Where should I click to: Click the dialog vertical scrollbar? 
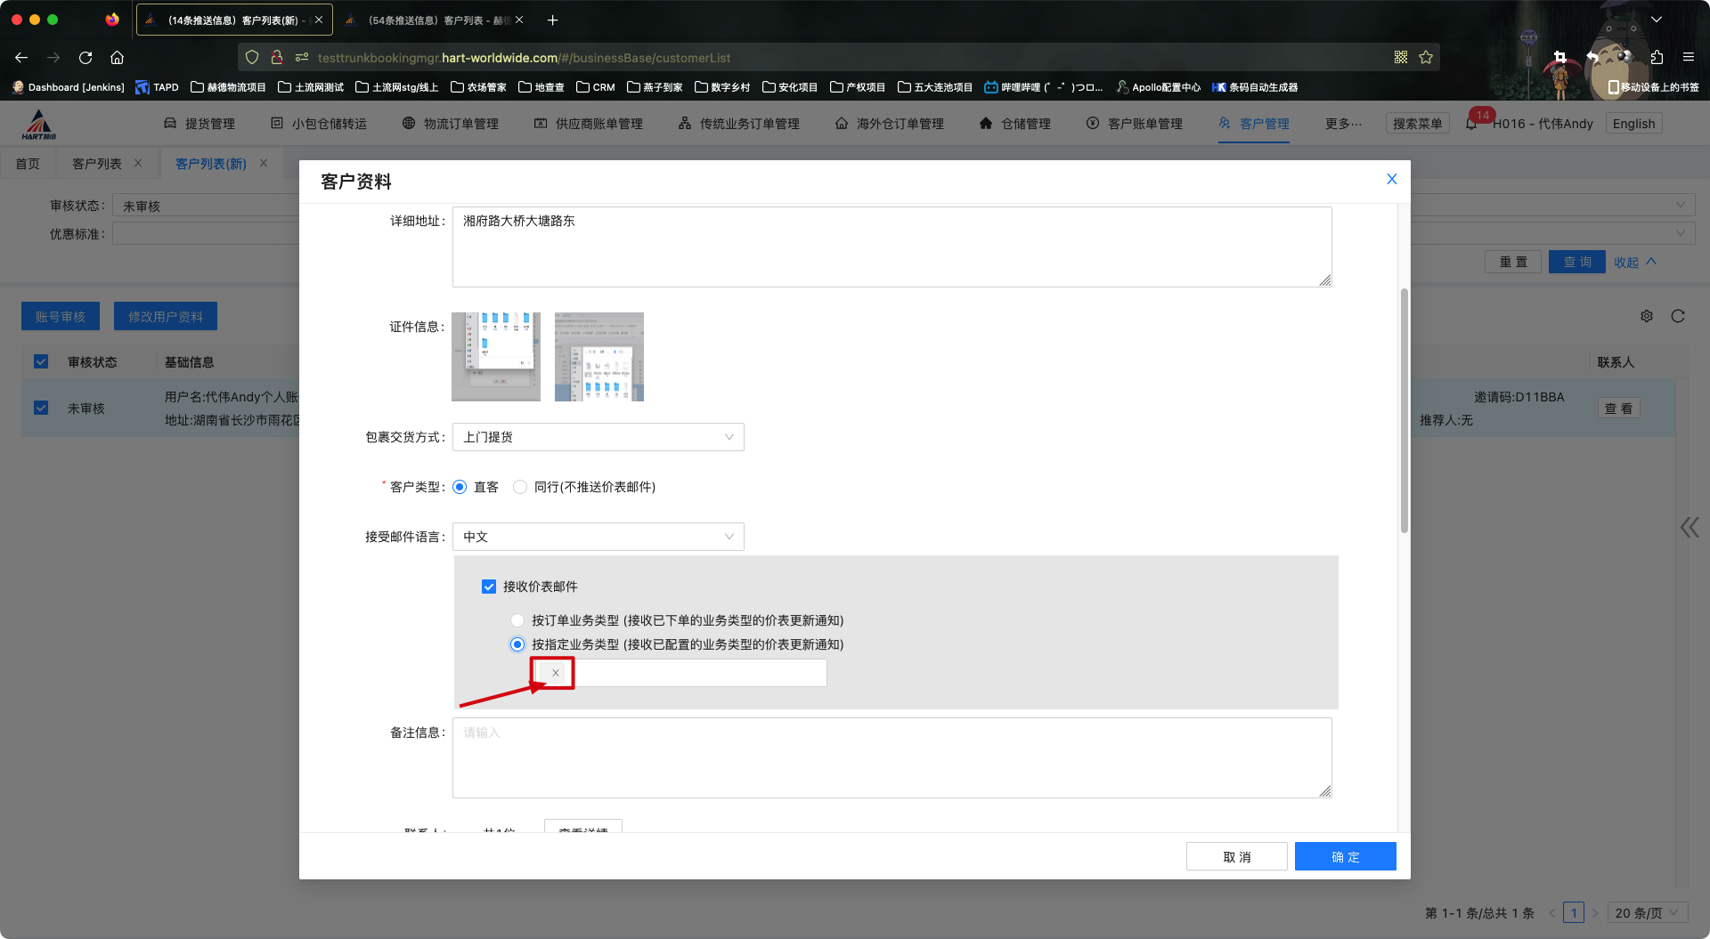click(1405, 409)
